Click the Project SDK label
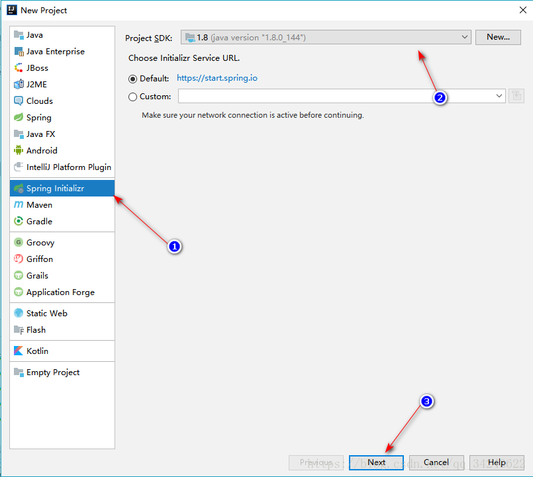533x477 pixels. (148, 38)
